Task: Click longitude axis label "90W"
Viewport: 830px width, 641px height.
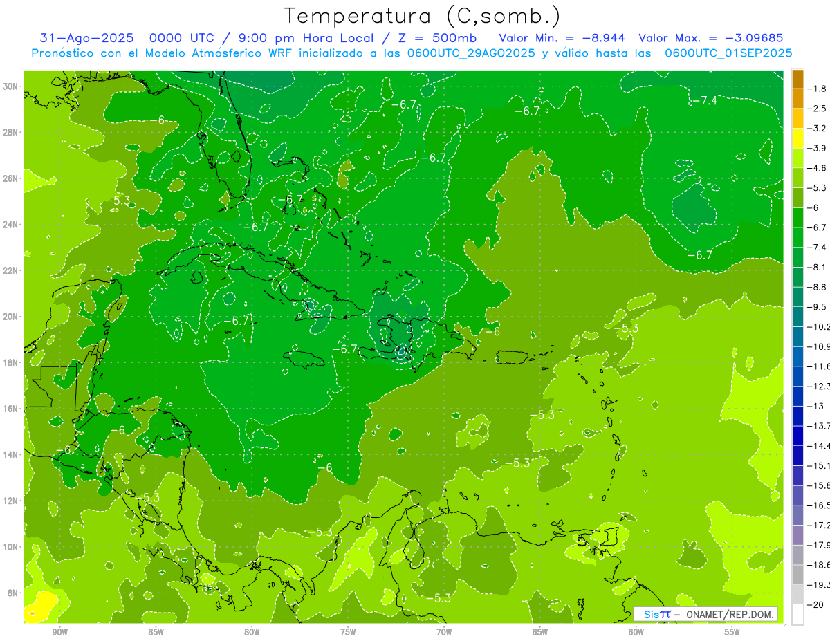Action: click(60, 632)
